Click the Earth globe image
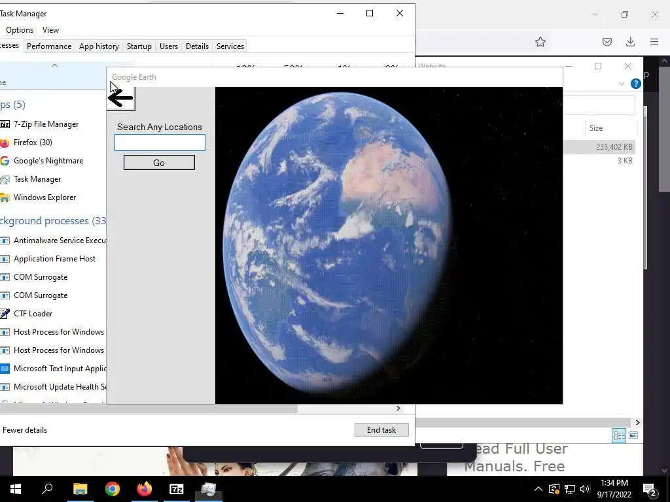 pyautogui.click(x=338, y=241)
